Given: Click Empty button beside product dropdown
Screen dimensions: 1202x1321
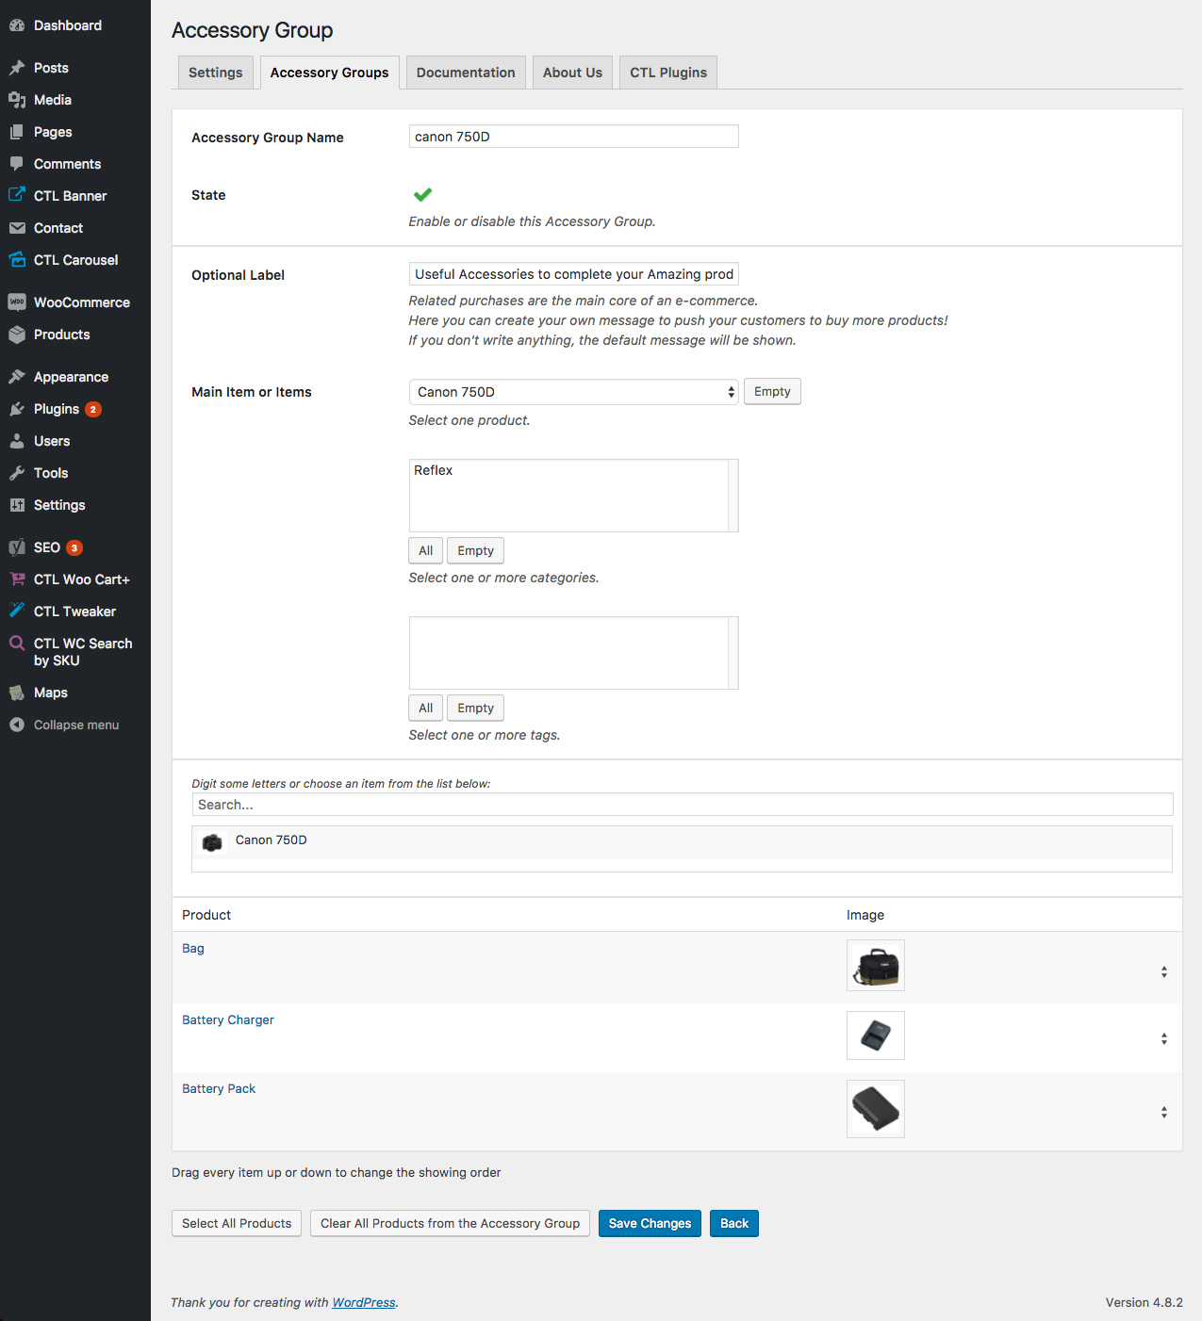Looking at the screenshot, I should tap(772, 392).
